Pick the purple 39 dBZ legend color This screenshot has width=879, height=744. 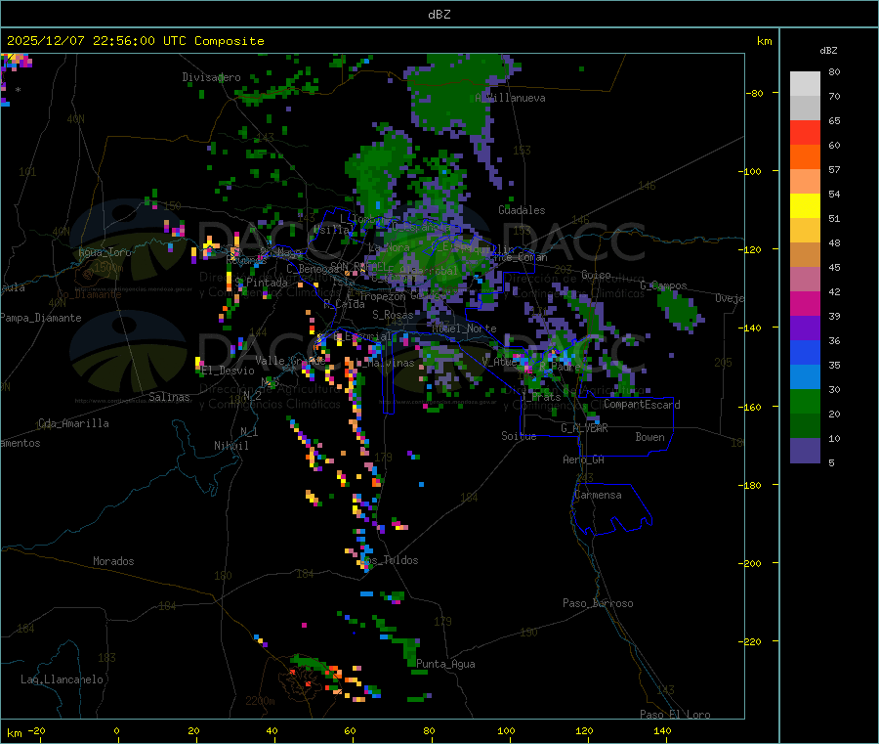pyautogui.click(x=805, y=328)
